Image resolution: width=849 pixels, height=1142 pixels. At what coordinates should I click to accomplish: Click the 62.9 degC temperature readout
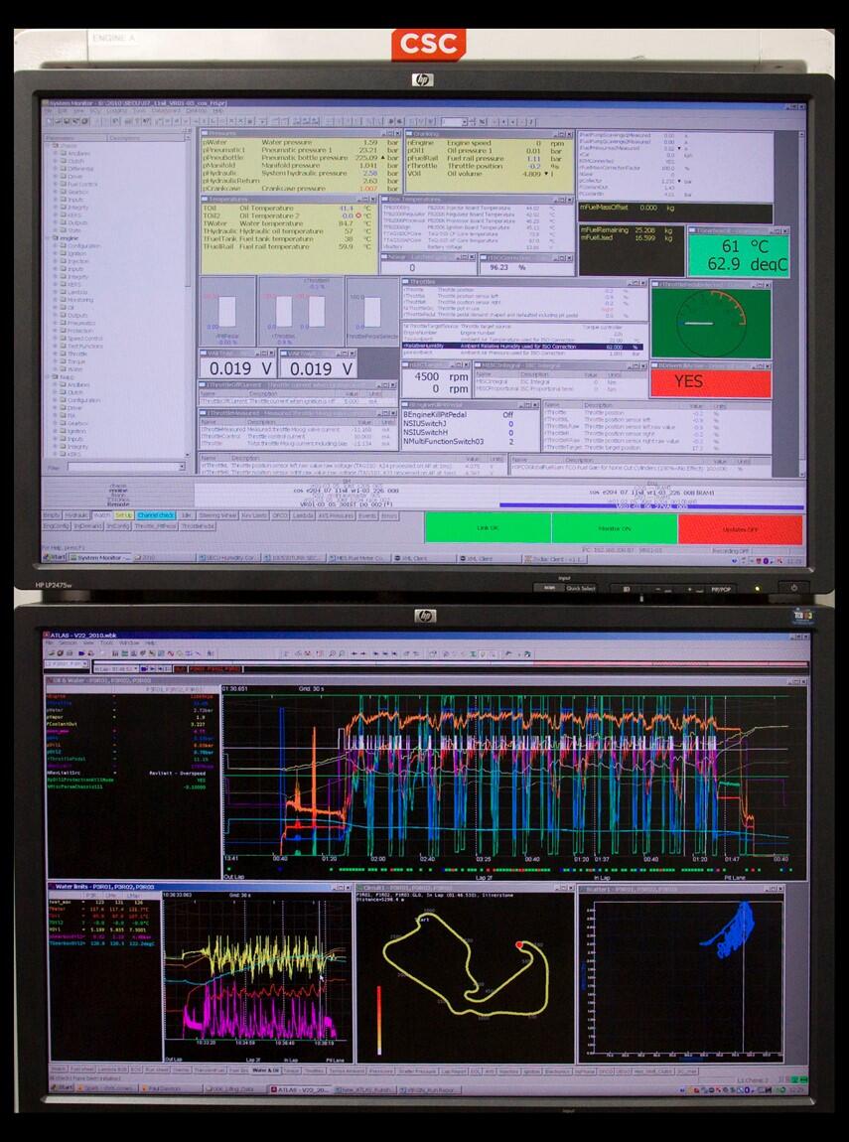(748, 264)
